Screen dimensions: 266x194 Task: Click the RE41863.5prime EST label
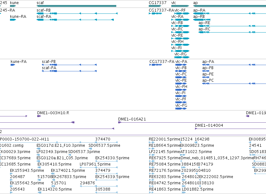point(164,189)
